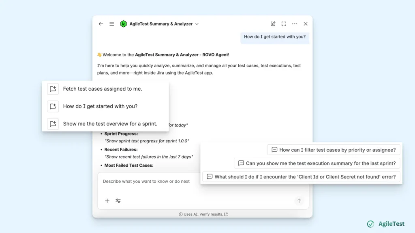Start a new chat with edit icon
Viewport: 415px width, 233px height.
pos(273,24)
